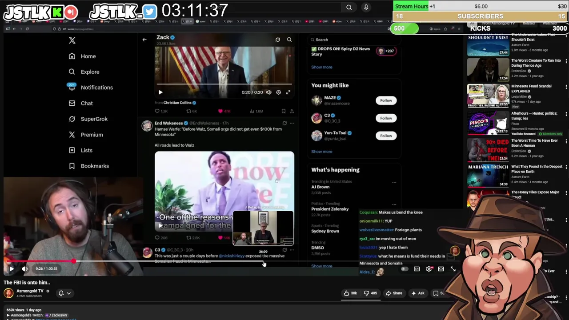
Task: Open the DMSO trending topic
Action: [317, 248]
